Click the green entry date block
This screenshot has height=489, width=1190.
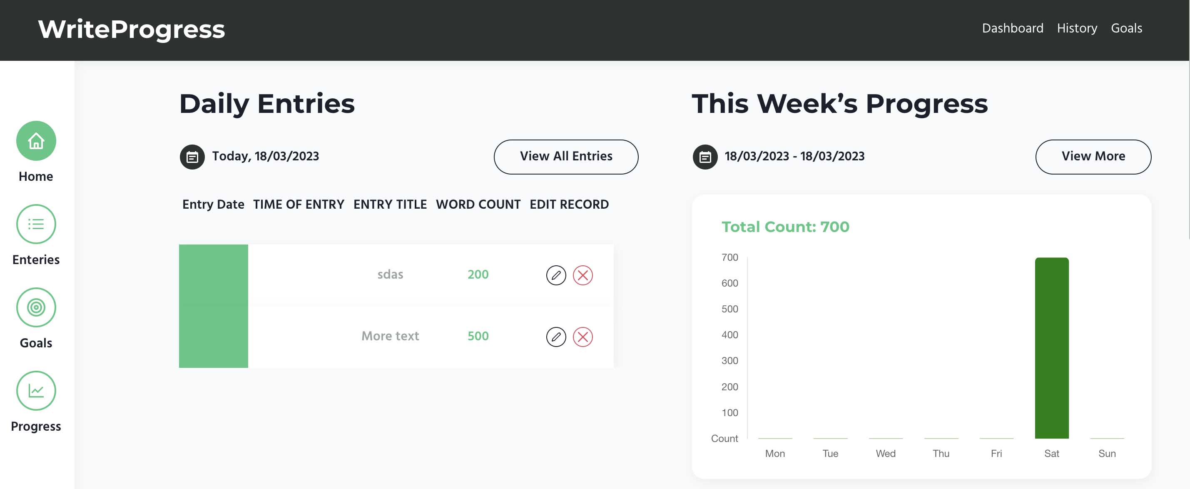click(x=214, y=306)
